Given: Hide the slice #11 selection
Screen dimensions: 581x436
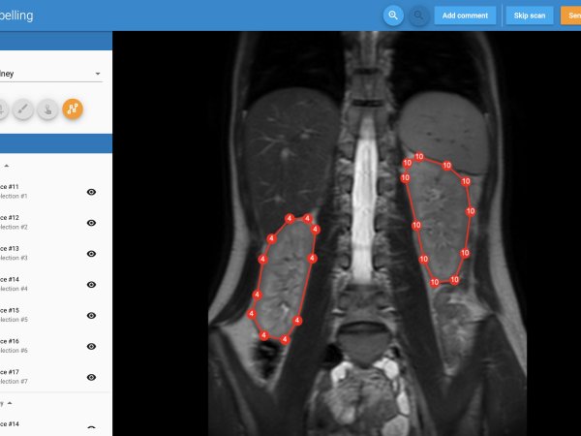Looking at the screenshot, I should 92,192.
